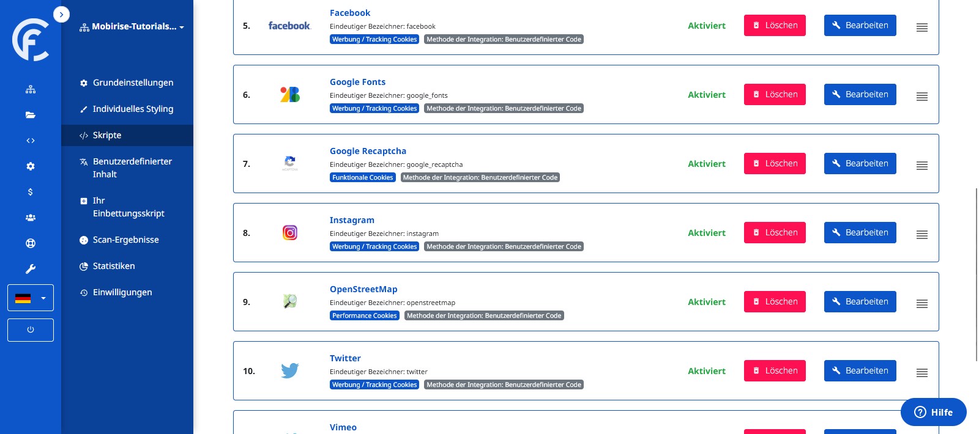
Task: Expand the Mobirise-Tutorials project dropdown
Action: point(132,27)
